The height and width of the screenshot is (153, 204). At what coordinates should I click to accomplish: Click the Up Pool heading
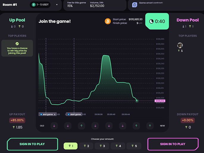pyautogui.click(x=17, y=20)
